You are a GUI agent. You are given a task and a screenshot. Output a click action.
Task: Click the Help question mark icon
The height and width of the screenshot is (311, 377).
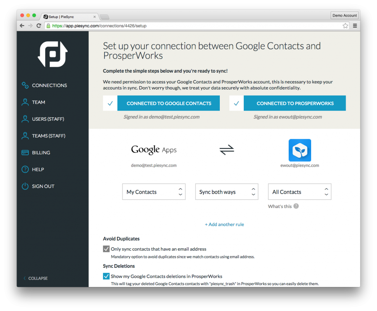(x=25, y=170)
